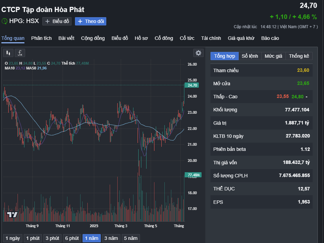Click the Tháng 5 date label
Image resolution: width=324 pixels, height=243 pixels.
click(x=151, y=226)
